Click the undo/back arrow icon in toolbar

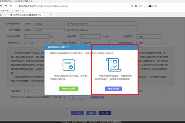point(6,6)
